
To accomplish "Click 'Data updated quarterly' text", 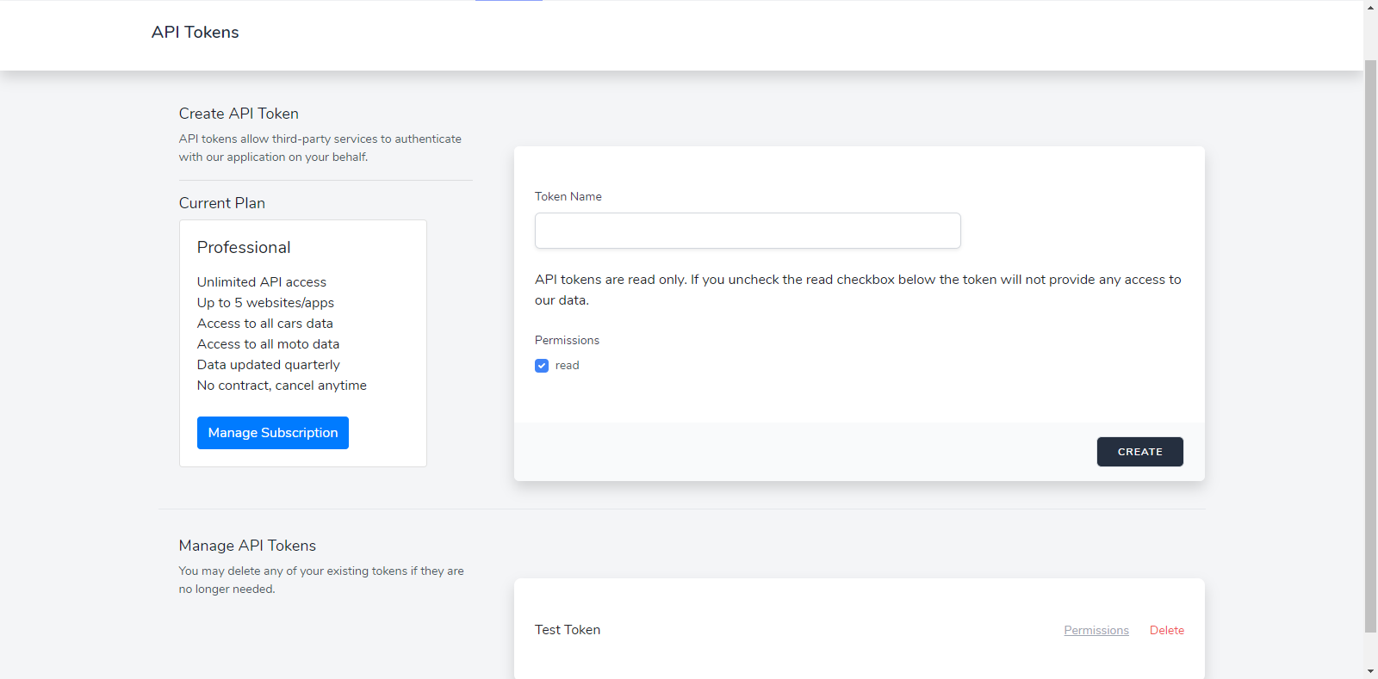I will coord(269,365).
